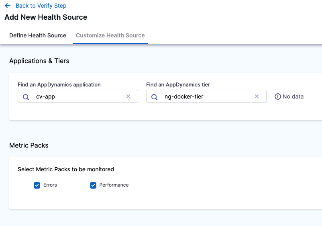The height and width of the screenshot is (226, 322).
Task: Uncheck the Errors metric pack checkbox
Action: (x=37, y=185)
